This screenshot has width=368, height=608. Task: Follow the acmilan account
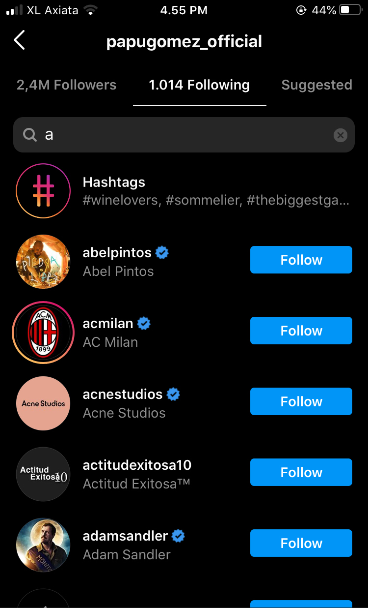pyautogui.click(x=301, y=331)
